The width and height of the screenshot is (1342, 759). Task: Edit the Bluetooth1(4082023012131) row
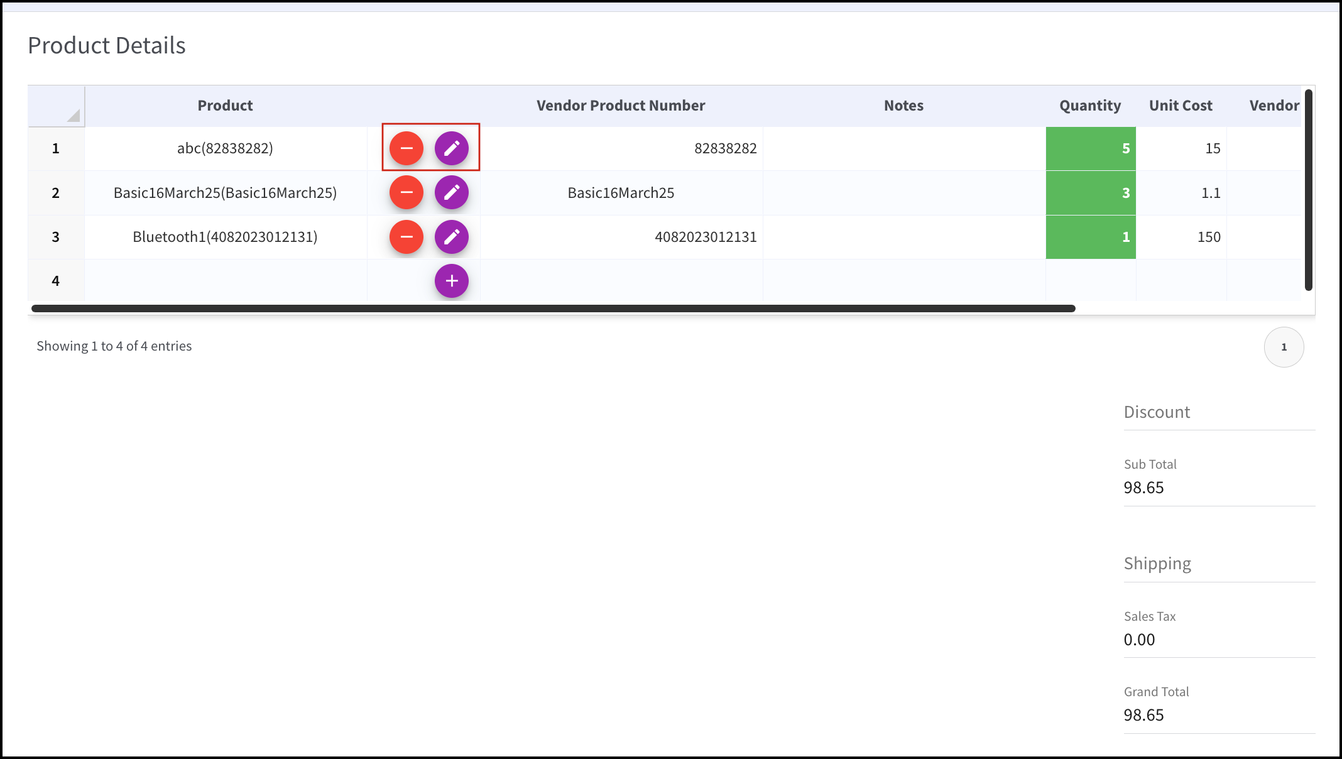click(452, 237)
